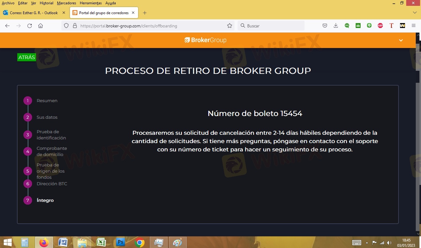
Task: Open the performance monitor taskbar app
Action: pos(158,242)
